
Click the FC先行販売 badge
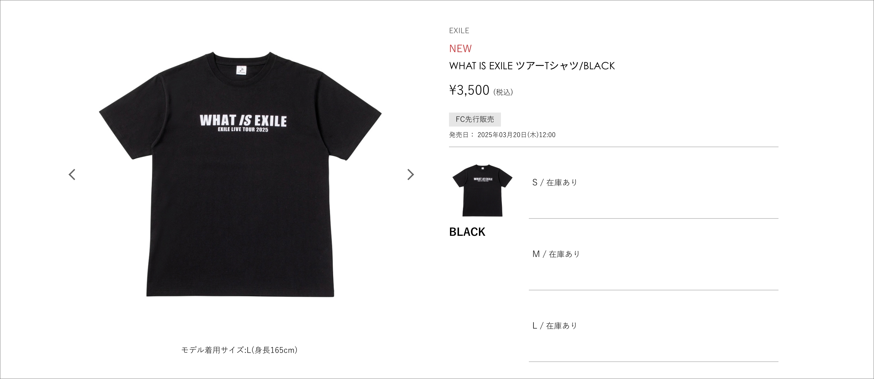(475, 119)
